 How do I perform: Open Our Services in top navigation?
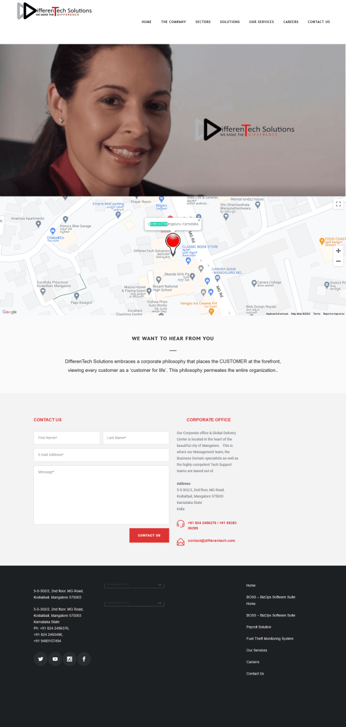pyautogui.click(x=261, y=22)
